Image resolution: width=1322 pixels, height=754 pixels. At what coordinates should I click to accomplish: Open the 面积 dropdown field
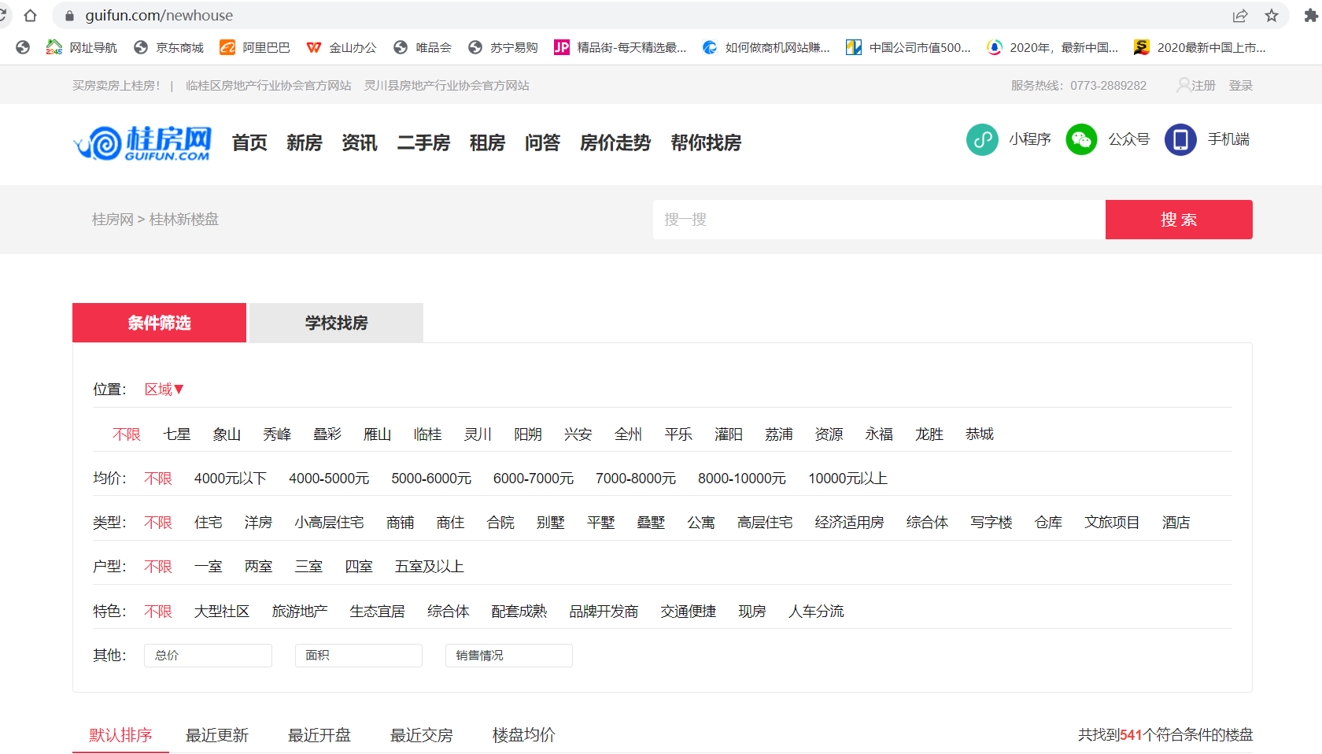[358, 656]
